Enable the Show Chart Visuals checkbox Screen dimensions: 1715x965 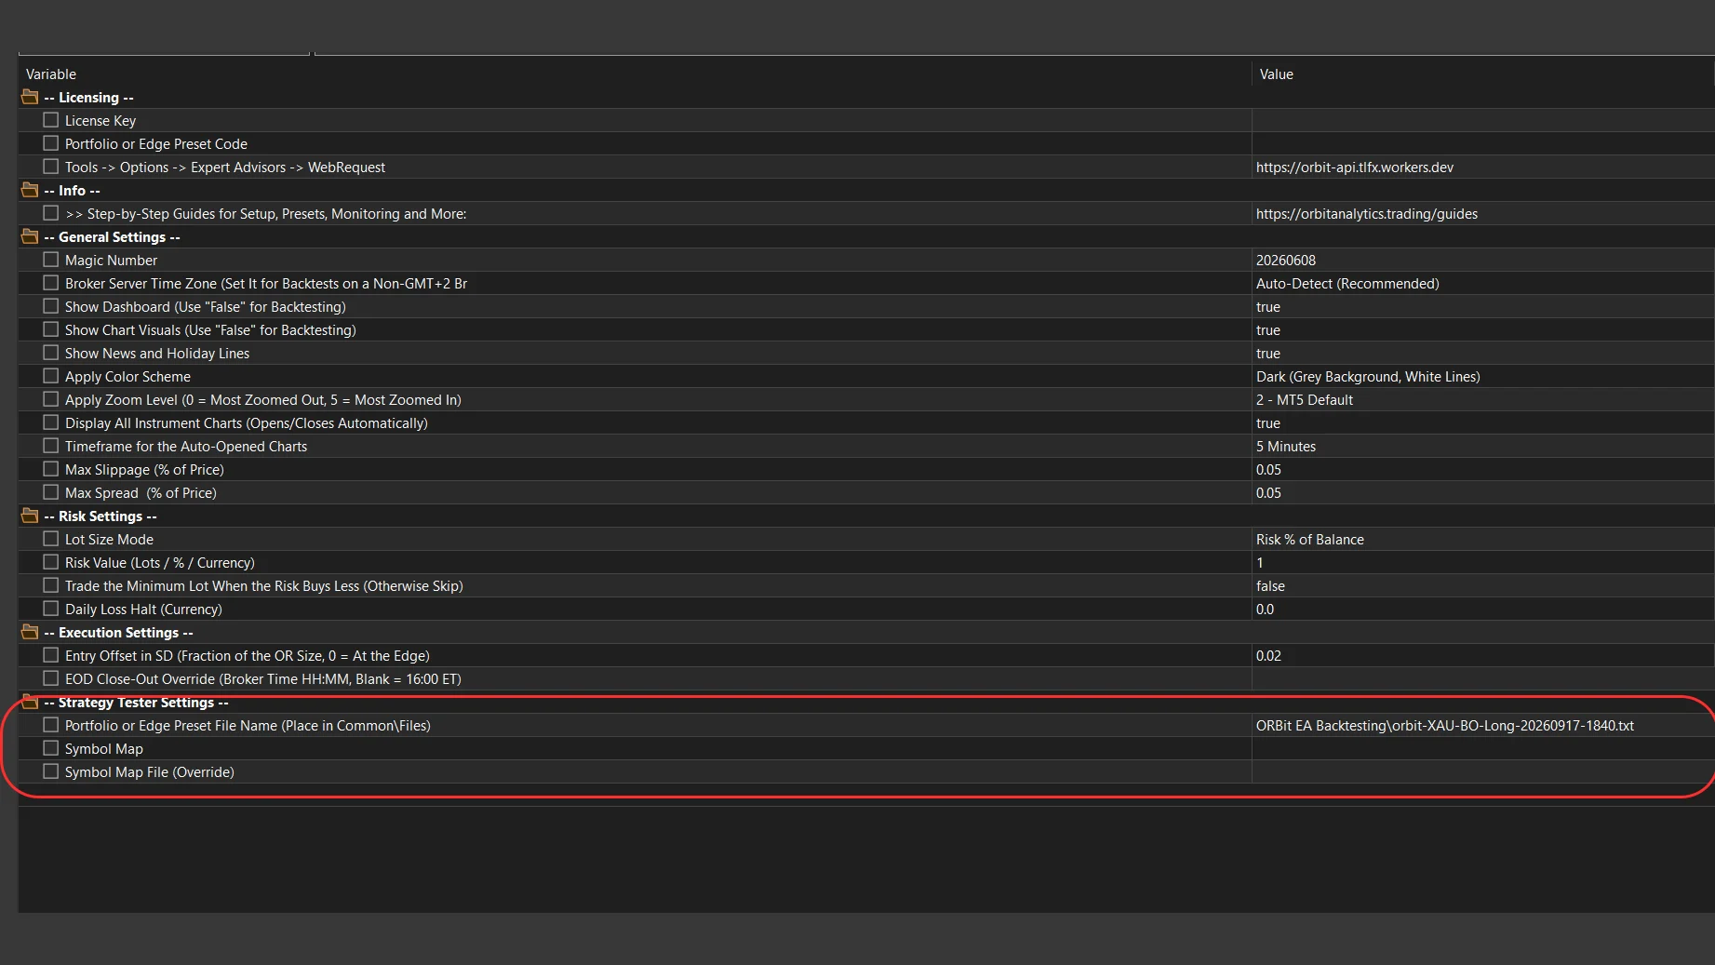[51, 329]
